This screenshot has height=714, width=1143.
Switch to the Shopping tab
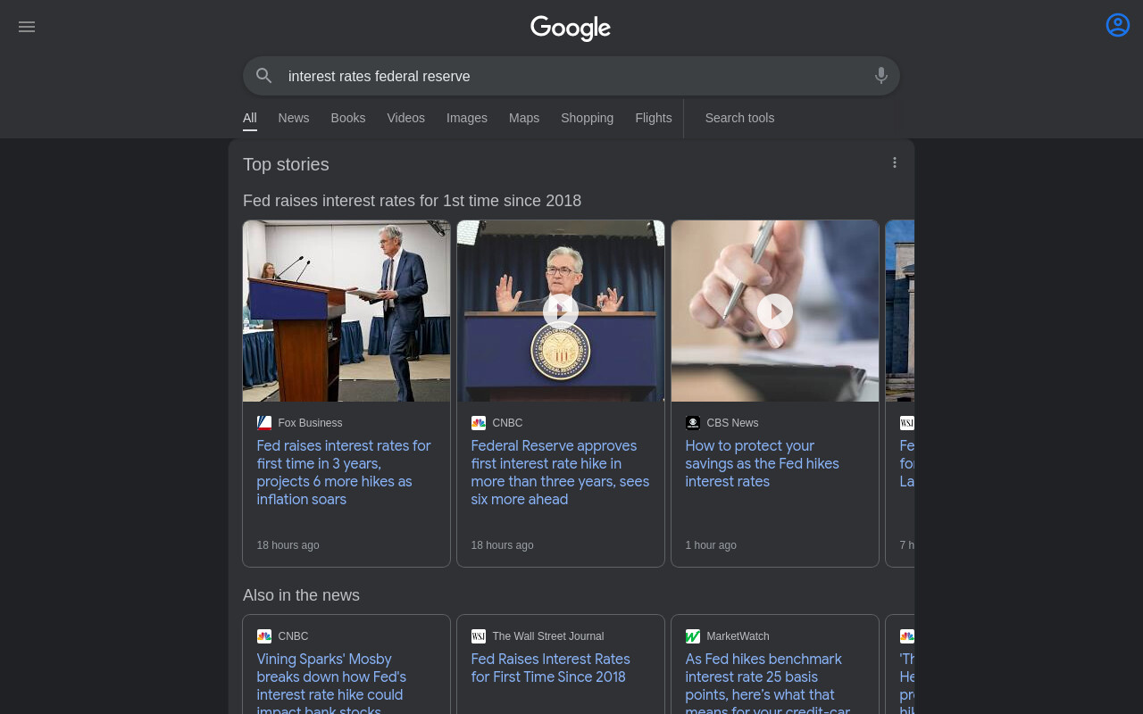pyautogui.click(x=588, y=118)
